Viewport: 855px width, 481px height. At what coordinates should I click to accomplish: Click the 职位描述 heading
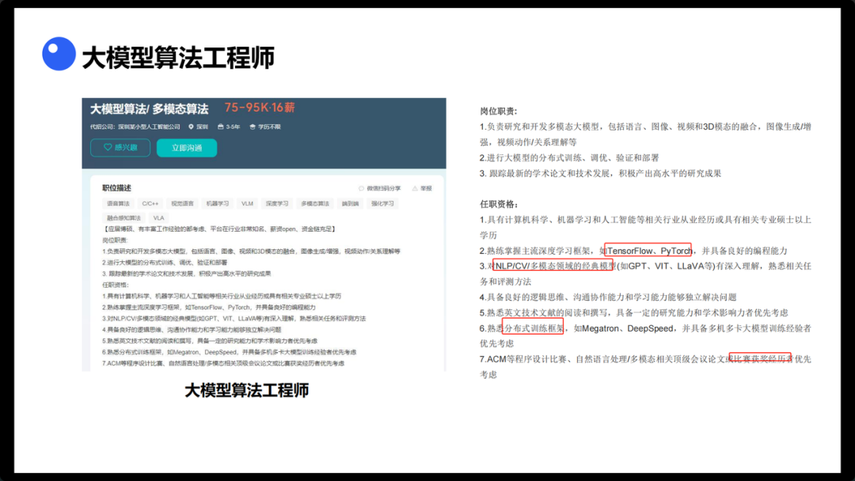tap(116, 188)
